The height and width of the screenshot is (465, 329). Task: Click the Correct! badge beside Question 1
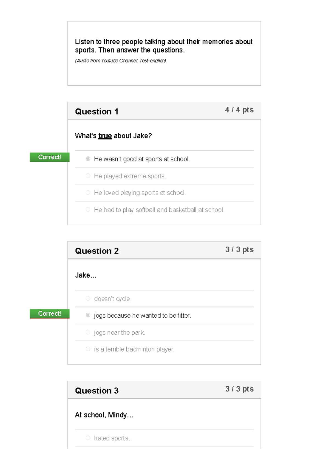coord(50,157)
